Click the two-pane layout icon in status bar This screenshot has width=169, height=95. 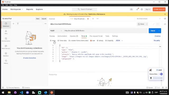click(x=163, y=88)
